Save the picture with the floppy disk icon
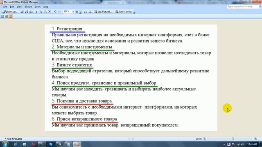The height and width of the screenshot is (147, 262). (22, 12)
